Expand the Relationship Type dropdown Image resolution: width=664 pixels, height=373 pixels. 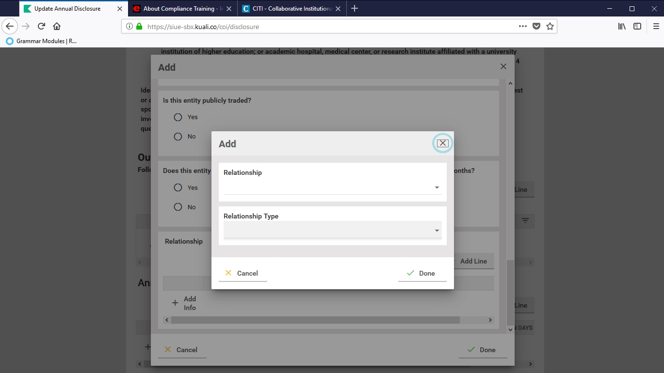pos(332,231)
